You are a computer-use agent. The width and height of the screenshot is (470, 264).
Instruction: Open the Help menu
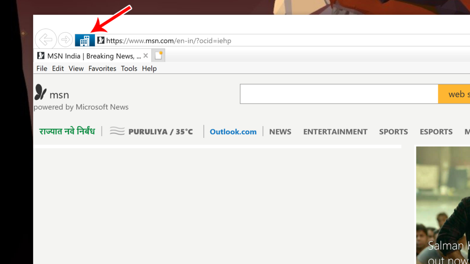point(149,69)
